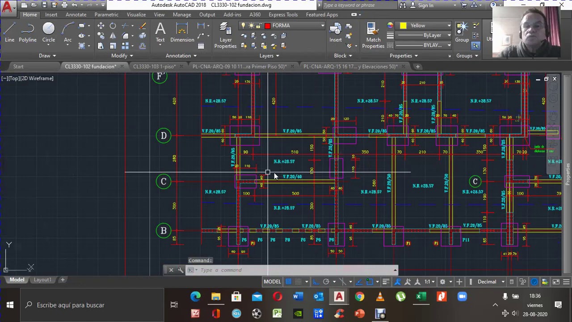Viewport: 572px width, 322px height.
Task: Add a new layout with plus button
Action: [x=63, y=280]
